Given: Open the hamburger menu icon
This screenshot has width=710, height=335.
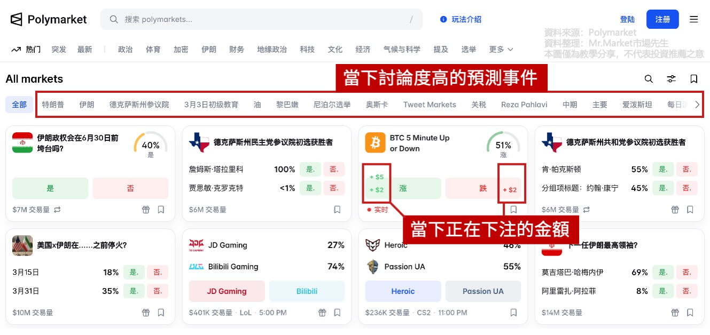Looking at the screenshot, I should pyautogui.click(x=693, y=19).
